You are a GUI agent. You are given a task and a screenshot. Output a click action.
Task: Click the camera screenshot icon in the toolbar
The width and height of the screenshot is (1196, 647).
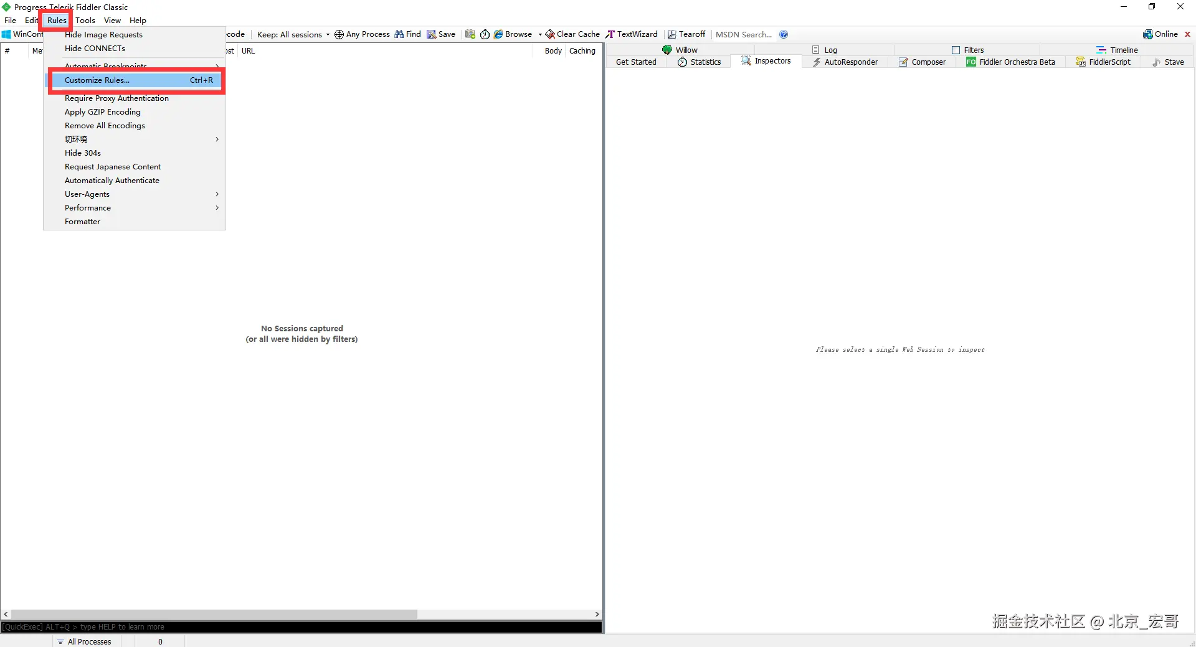pos(470,34)
